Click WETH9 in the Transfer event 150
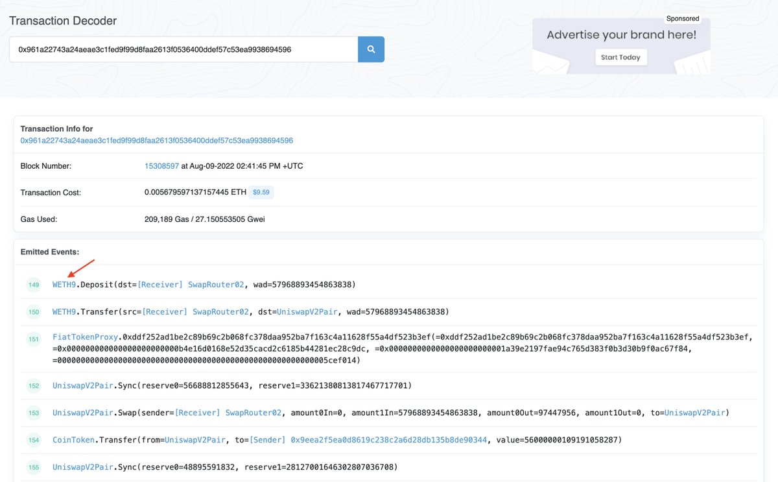The height and width of the screenshot is (482, 778). pos(64,311)
